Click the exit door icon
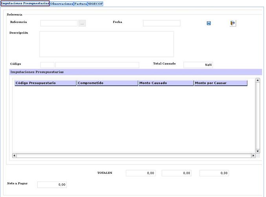Image resolution: width=266 pixels, height=197 pixels. 233,23
